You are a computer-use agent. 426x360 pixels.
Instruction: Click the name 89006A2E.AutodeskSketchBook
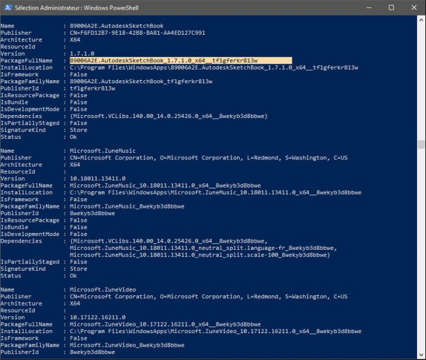(117, 26)
